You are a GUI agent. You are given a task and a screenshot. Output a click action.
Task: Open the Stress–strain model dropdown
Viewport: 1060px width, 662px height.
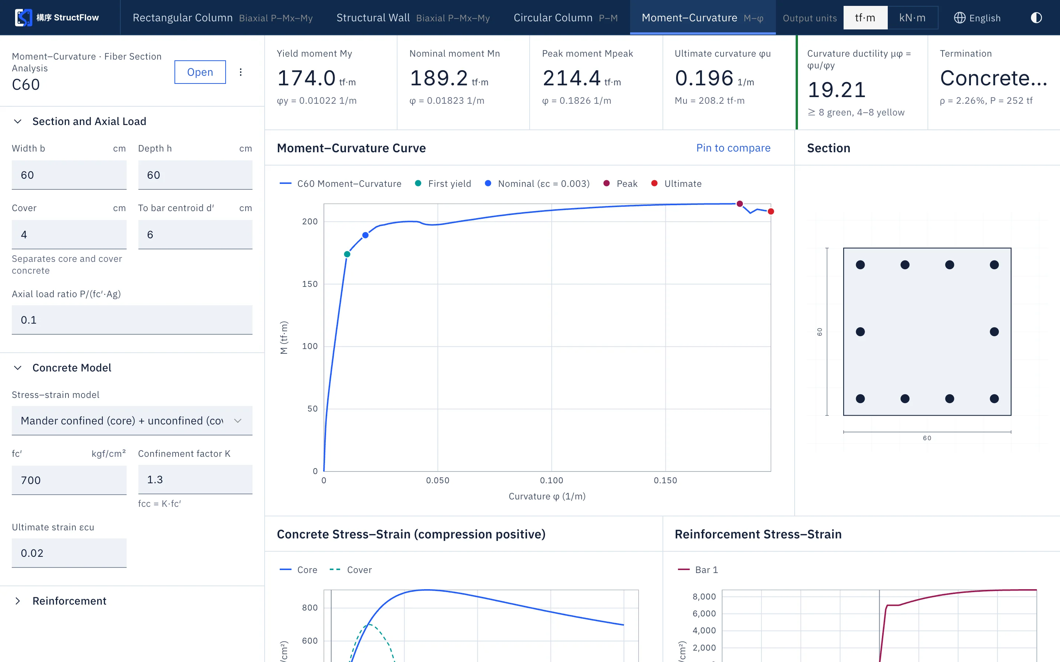click(x=132, y=420)
